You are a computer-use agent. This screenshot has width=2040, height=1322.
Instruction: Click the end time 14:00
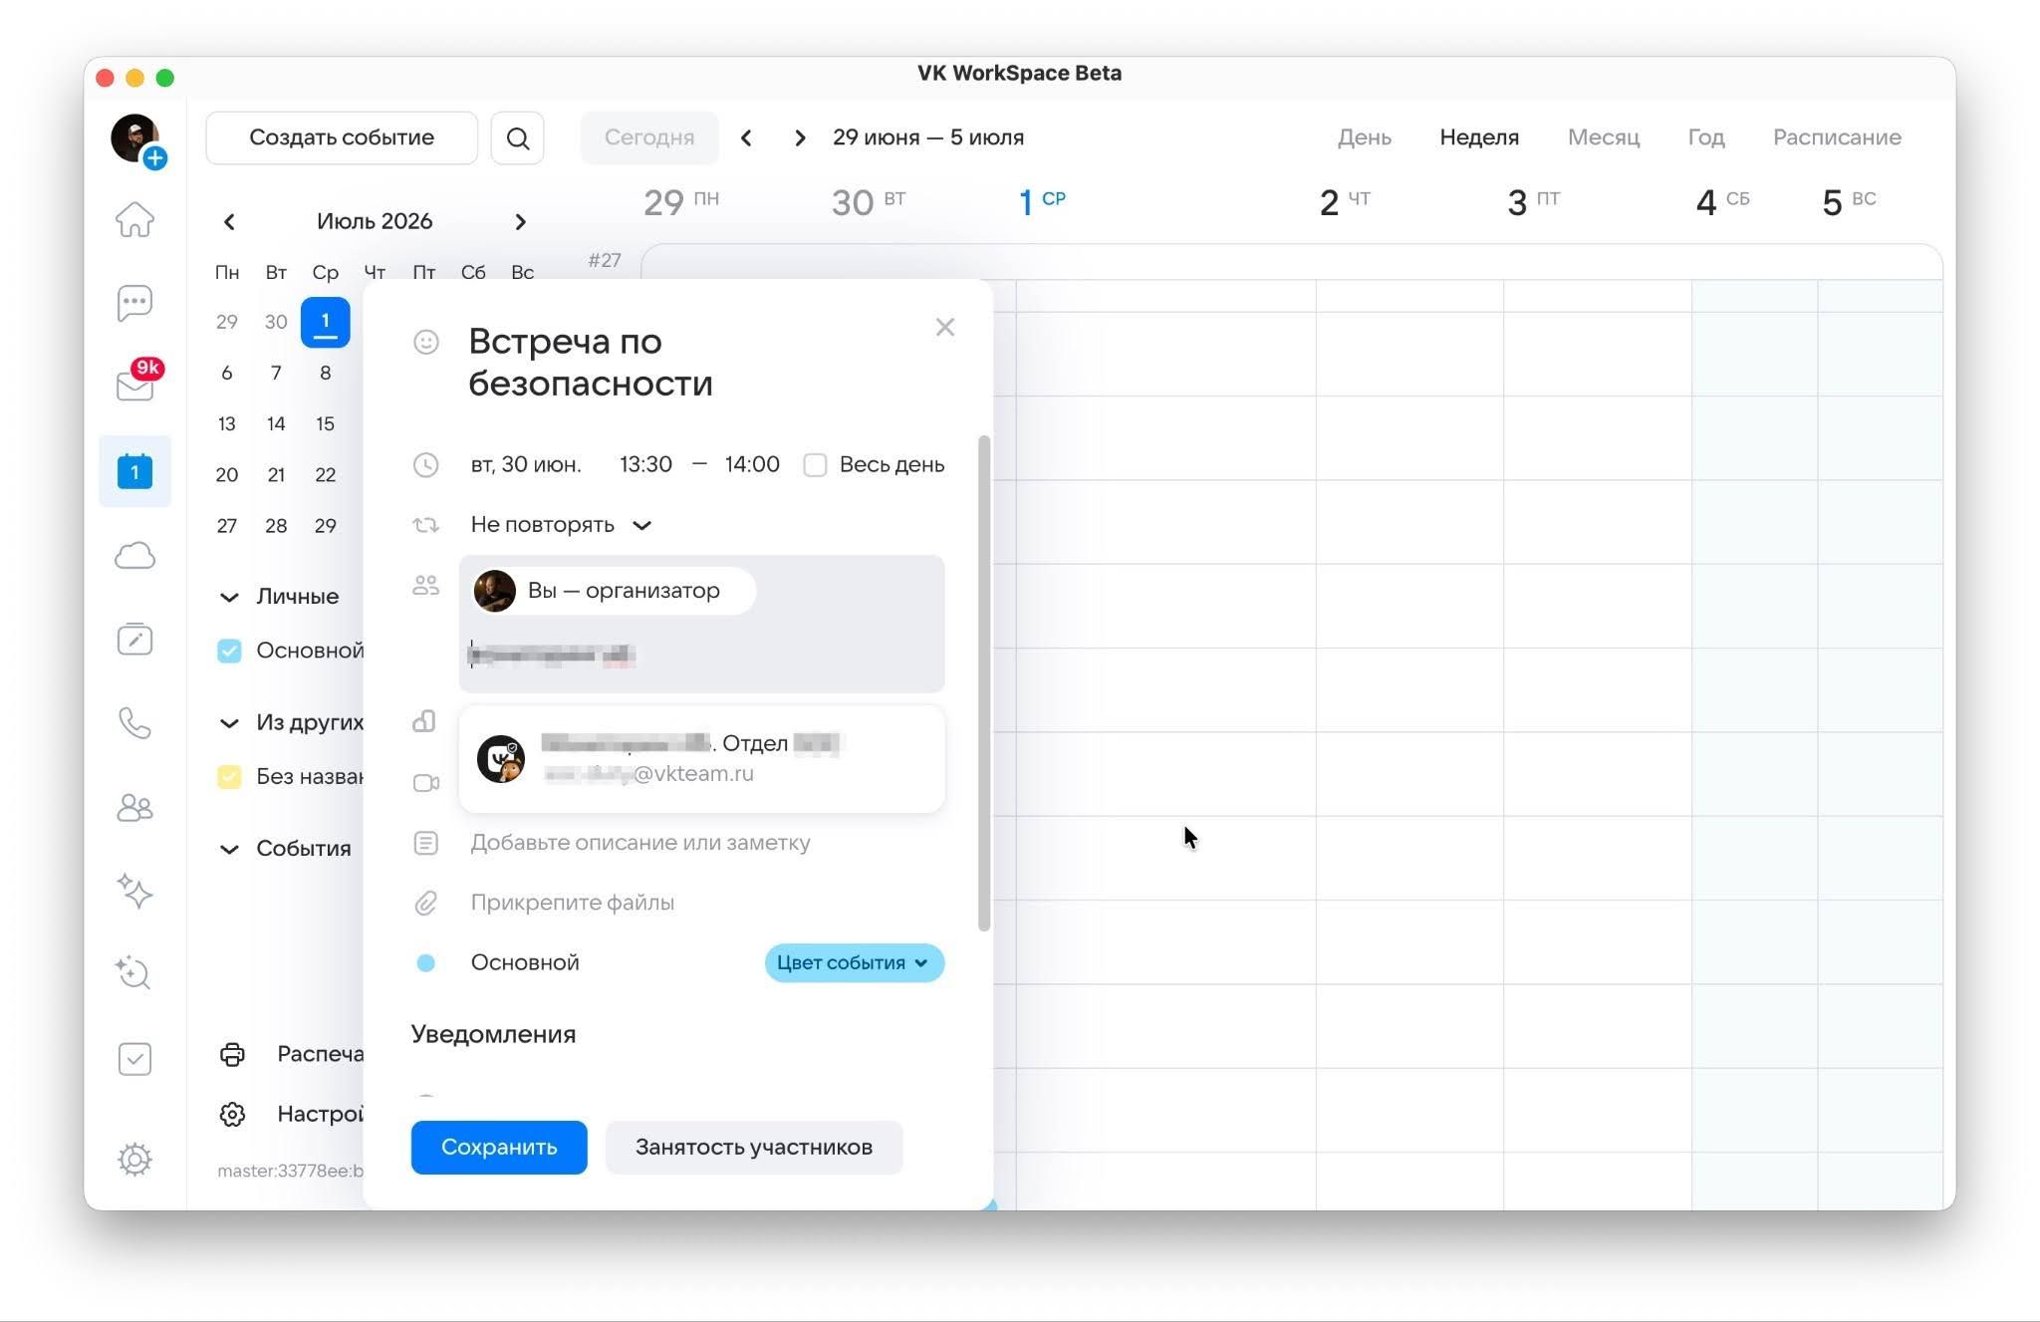pyautogui.click(x=752, y=465)
